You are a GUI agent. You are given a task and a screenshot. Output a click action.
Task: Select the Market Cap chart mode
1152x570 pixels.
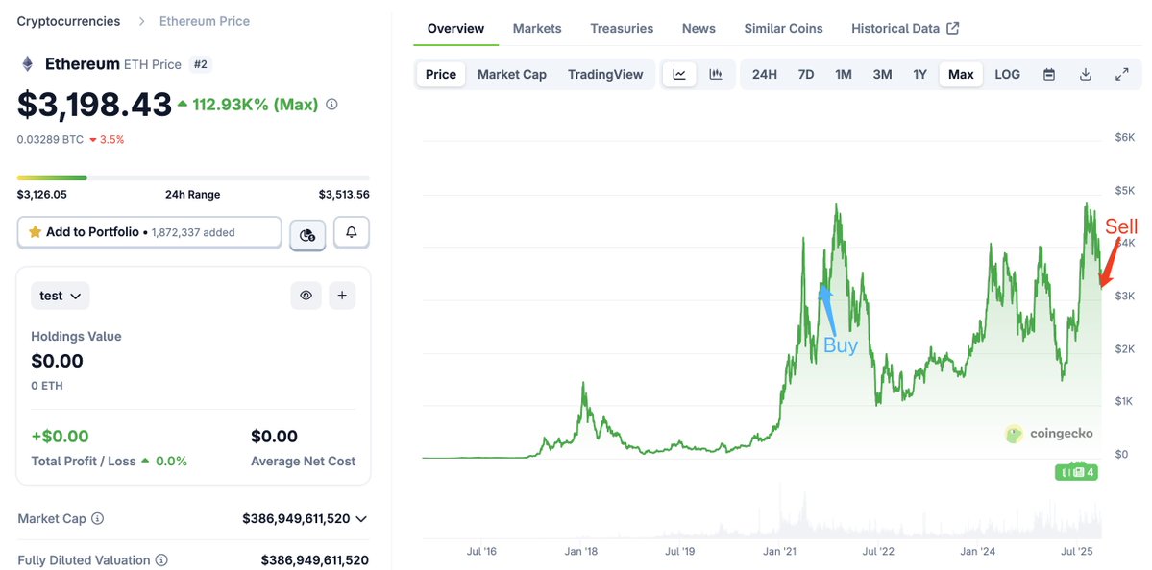tap(511, 74)
